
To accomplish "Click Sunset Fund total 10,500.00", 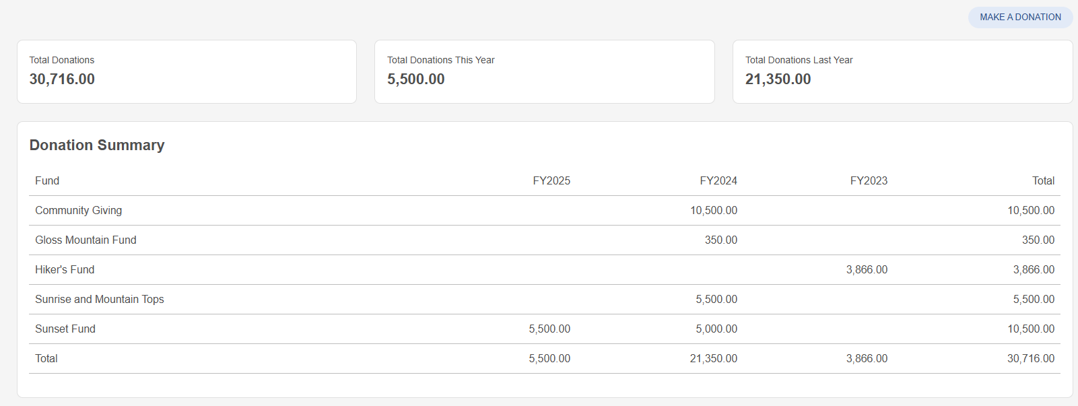I will click(x=1031, y=329).
